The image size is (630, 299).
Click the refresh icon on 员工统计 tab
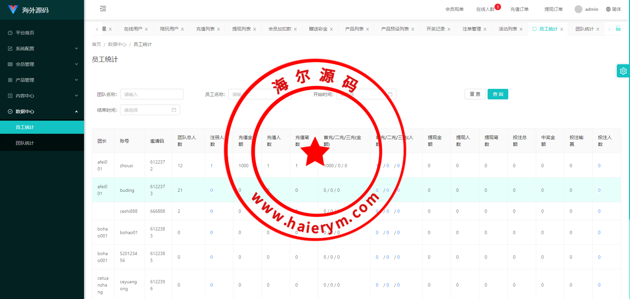[535, 29]
